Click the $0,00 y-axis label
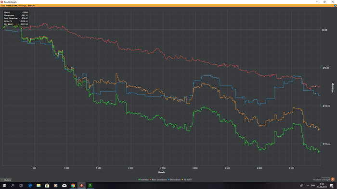Screen dimensions: 337x189 (324, 30)
